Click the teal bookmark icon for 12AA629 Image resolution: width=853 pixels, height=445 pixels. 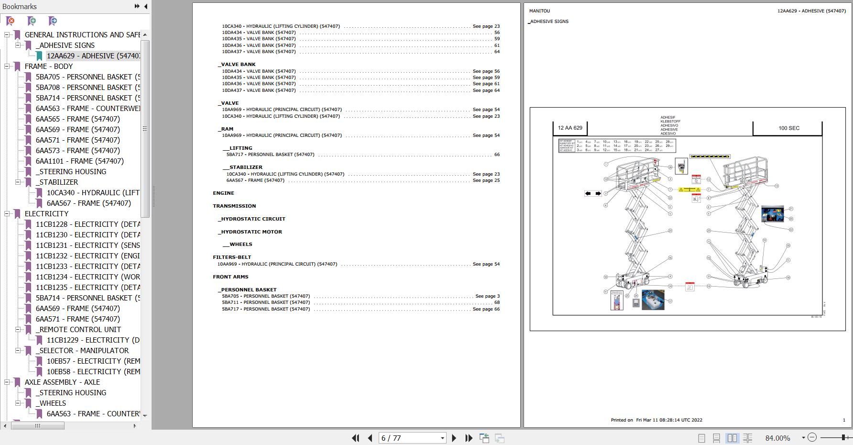point(40,56)
